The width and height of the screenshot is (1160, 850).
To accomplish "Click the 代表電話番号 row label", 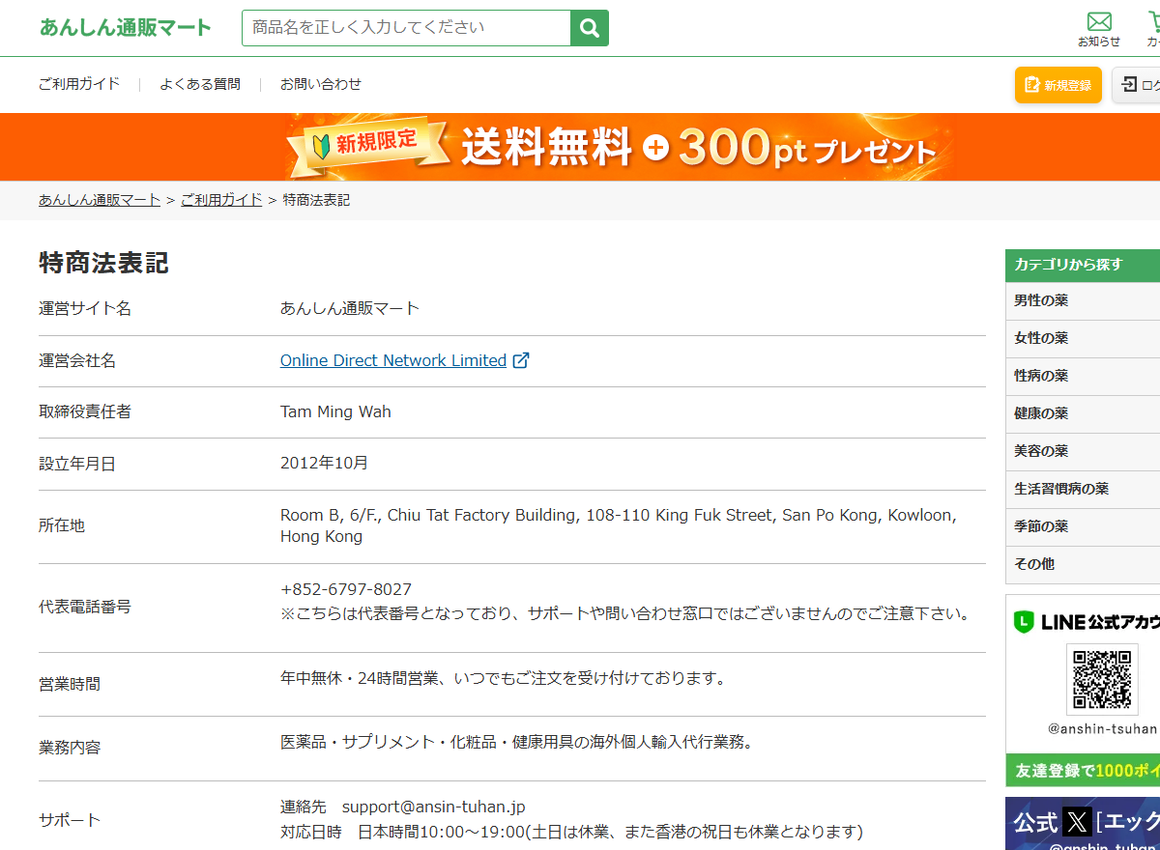I will pos(85,607).
